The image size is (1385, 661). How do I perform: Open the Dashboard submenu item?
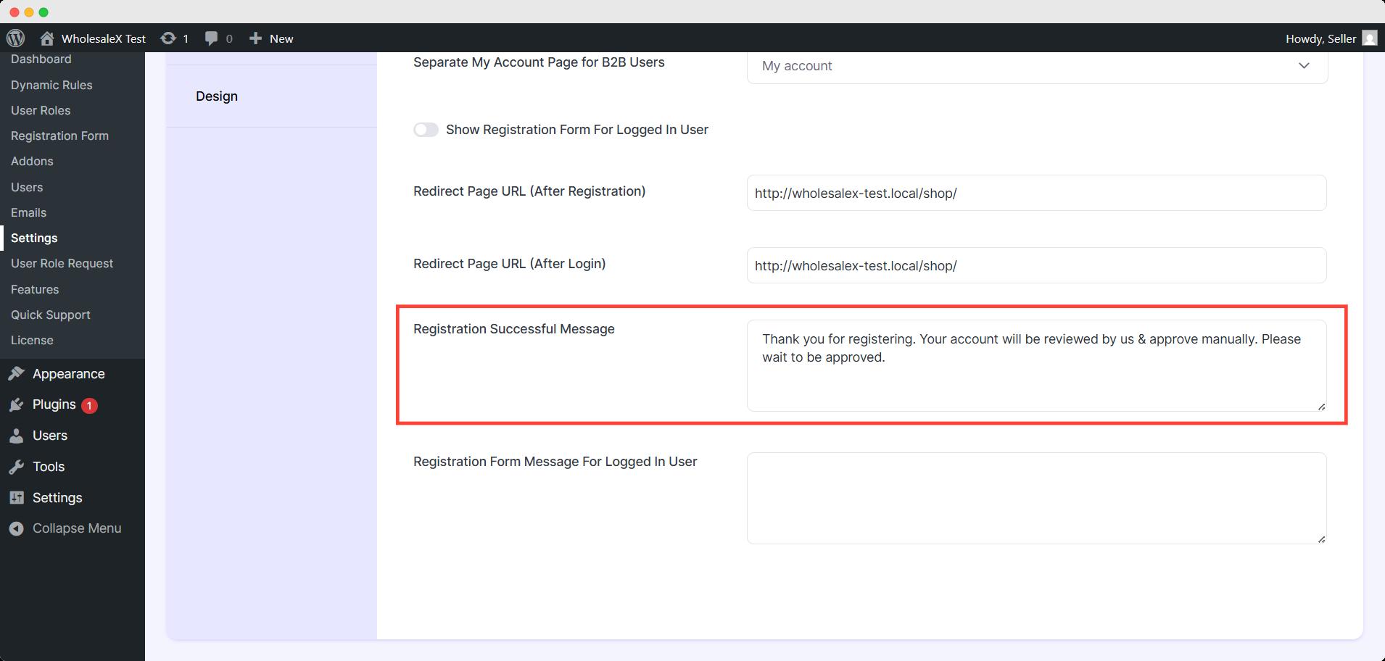coord(41,59)
